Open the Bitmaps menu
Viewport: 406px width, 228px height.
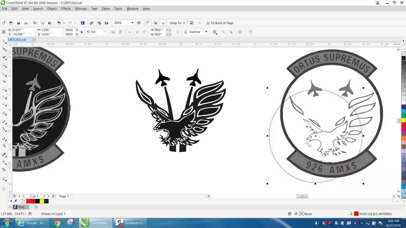81,9
